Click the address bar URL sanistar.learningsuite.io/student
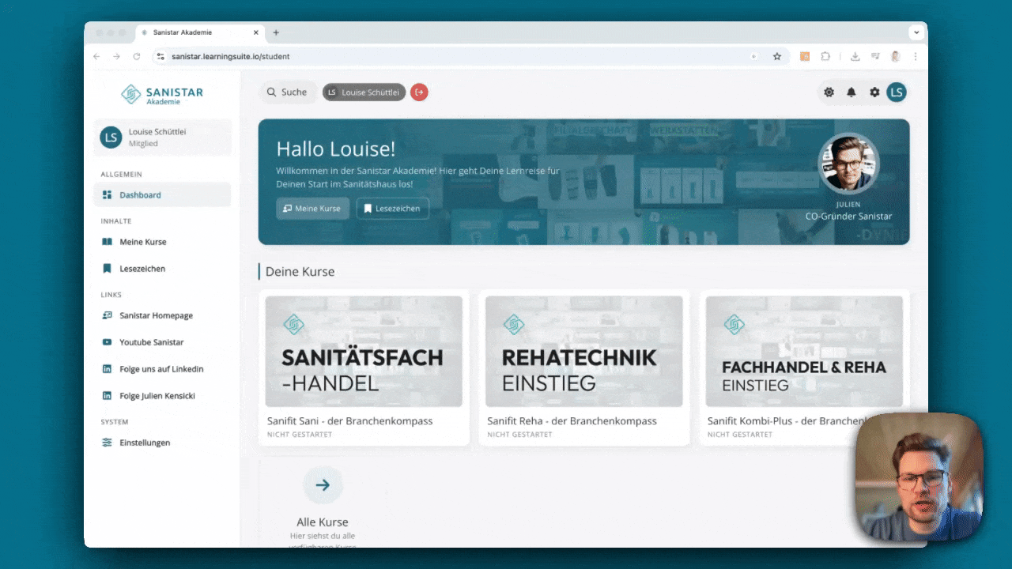 point(231,57)
